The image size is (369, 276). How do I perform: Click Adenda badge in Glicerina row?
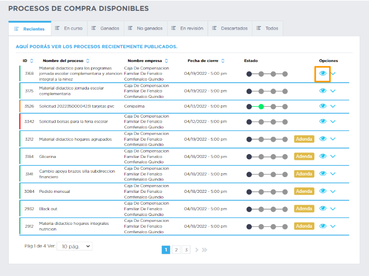tap(304, 156)
